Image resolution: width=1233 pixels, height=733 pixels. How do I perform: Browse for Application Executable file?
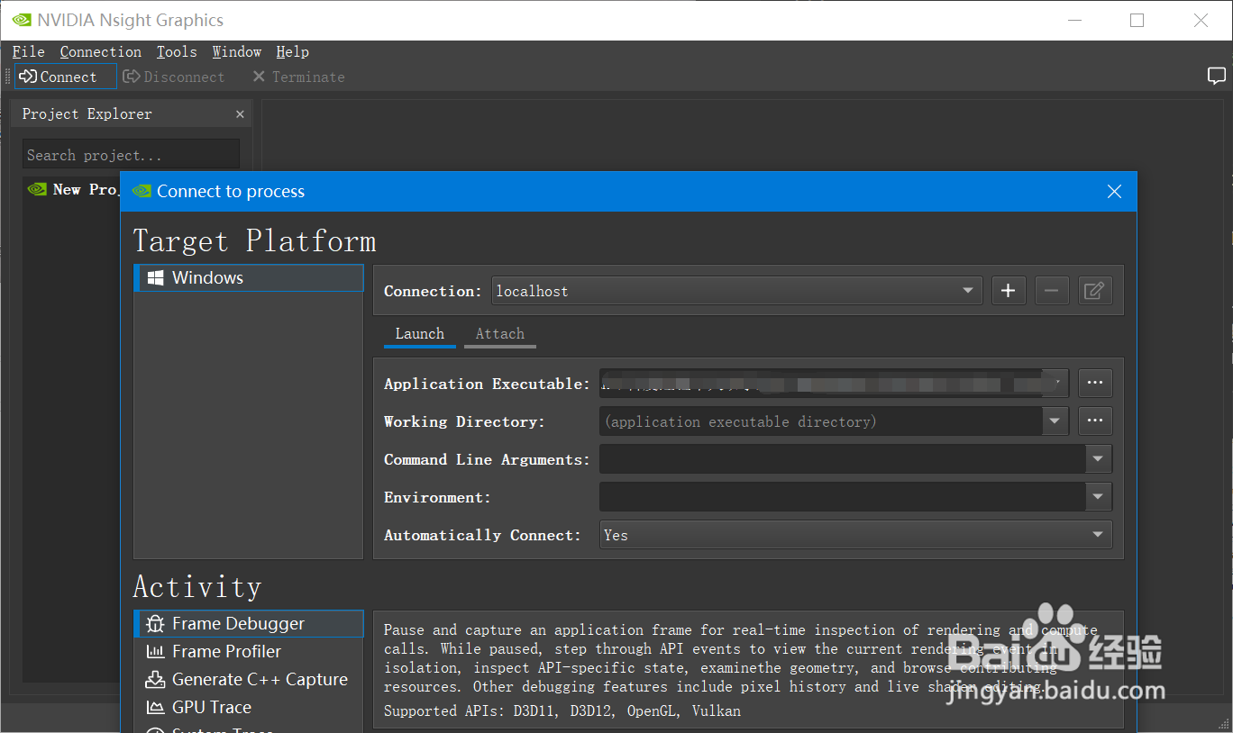(x=1095, y=384)
